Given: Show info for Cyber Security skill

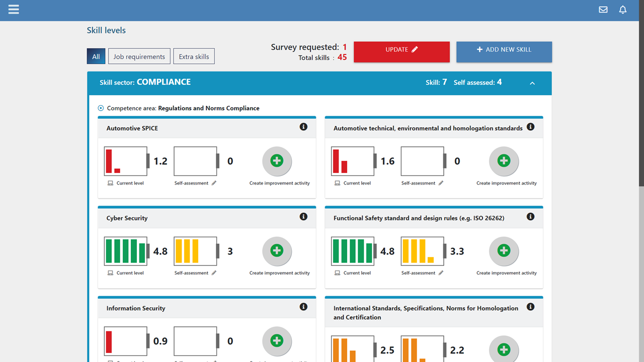Looking at the screenshot, I should tap(303, 217).
